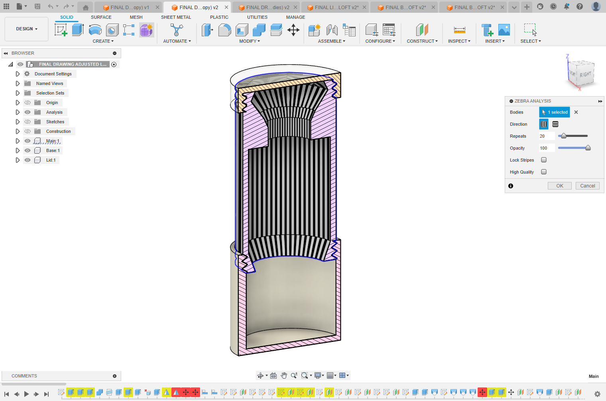606x401 pixels.
Task: Select the Pan hand tool
Action: 284,375
